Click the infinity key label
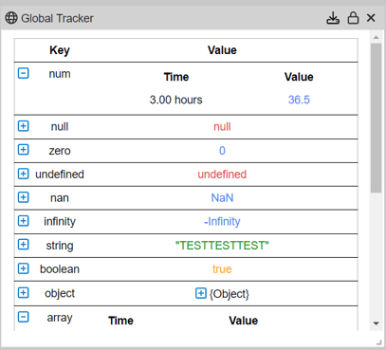Viewport: 386px width, 350px height. [x=60, y=221]
